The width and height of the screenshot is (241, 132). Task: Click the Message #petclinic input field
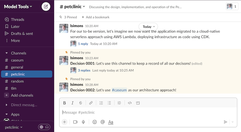click(148, 112)
